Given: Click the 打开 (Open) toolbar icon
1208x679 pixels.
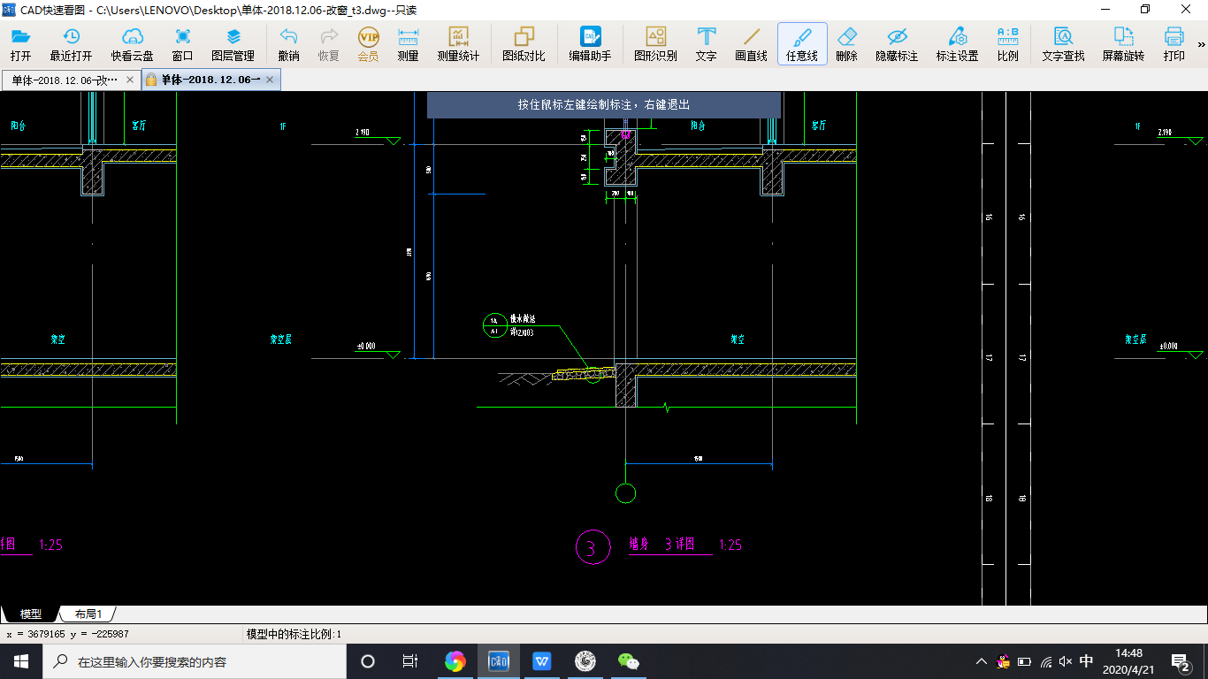Looking at the screenshot, I should (20, 44).
